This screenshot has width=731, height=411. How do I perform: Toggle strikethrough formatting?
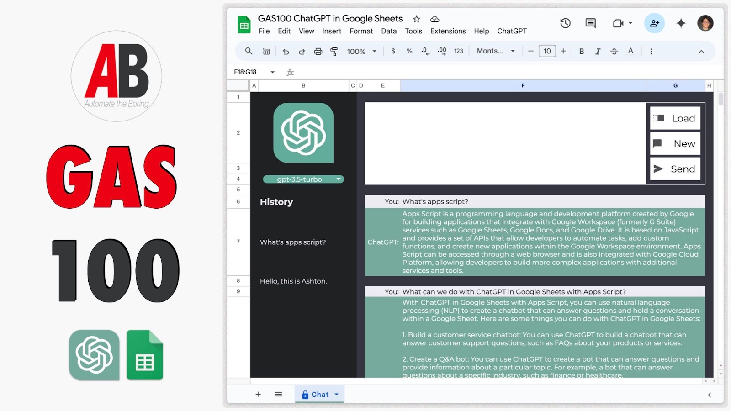[614, 51]
